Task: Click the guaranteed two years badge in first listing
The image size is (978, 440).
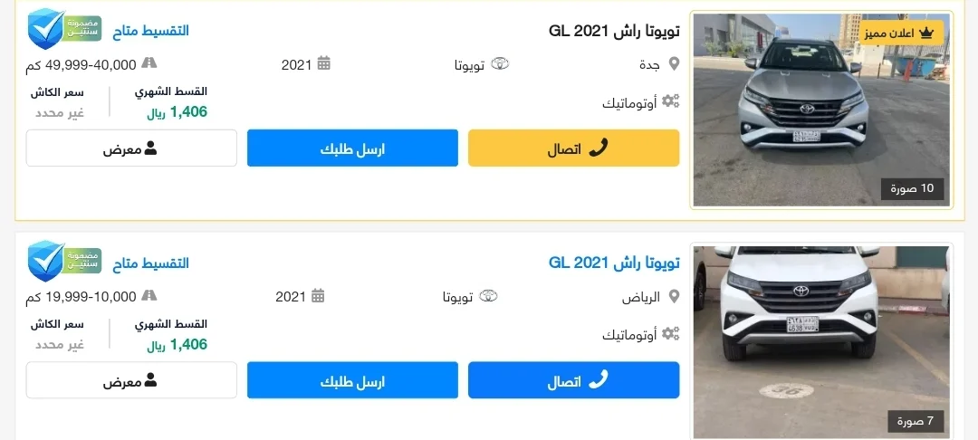Action: click(x=64, y=29)
